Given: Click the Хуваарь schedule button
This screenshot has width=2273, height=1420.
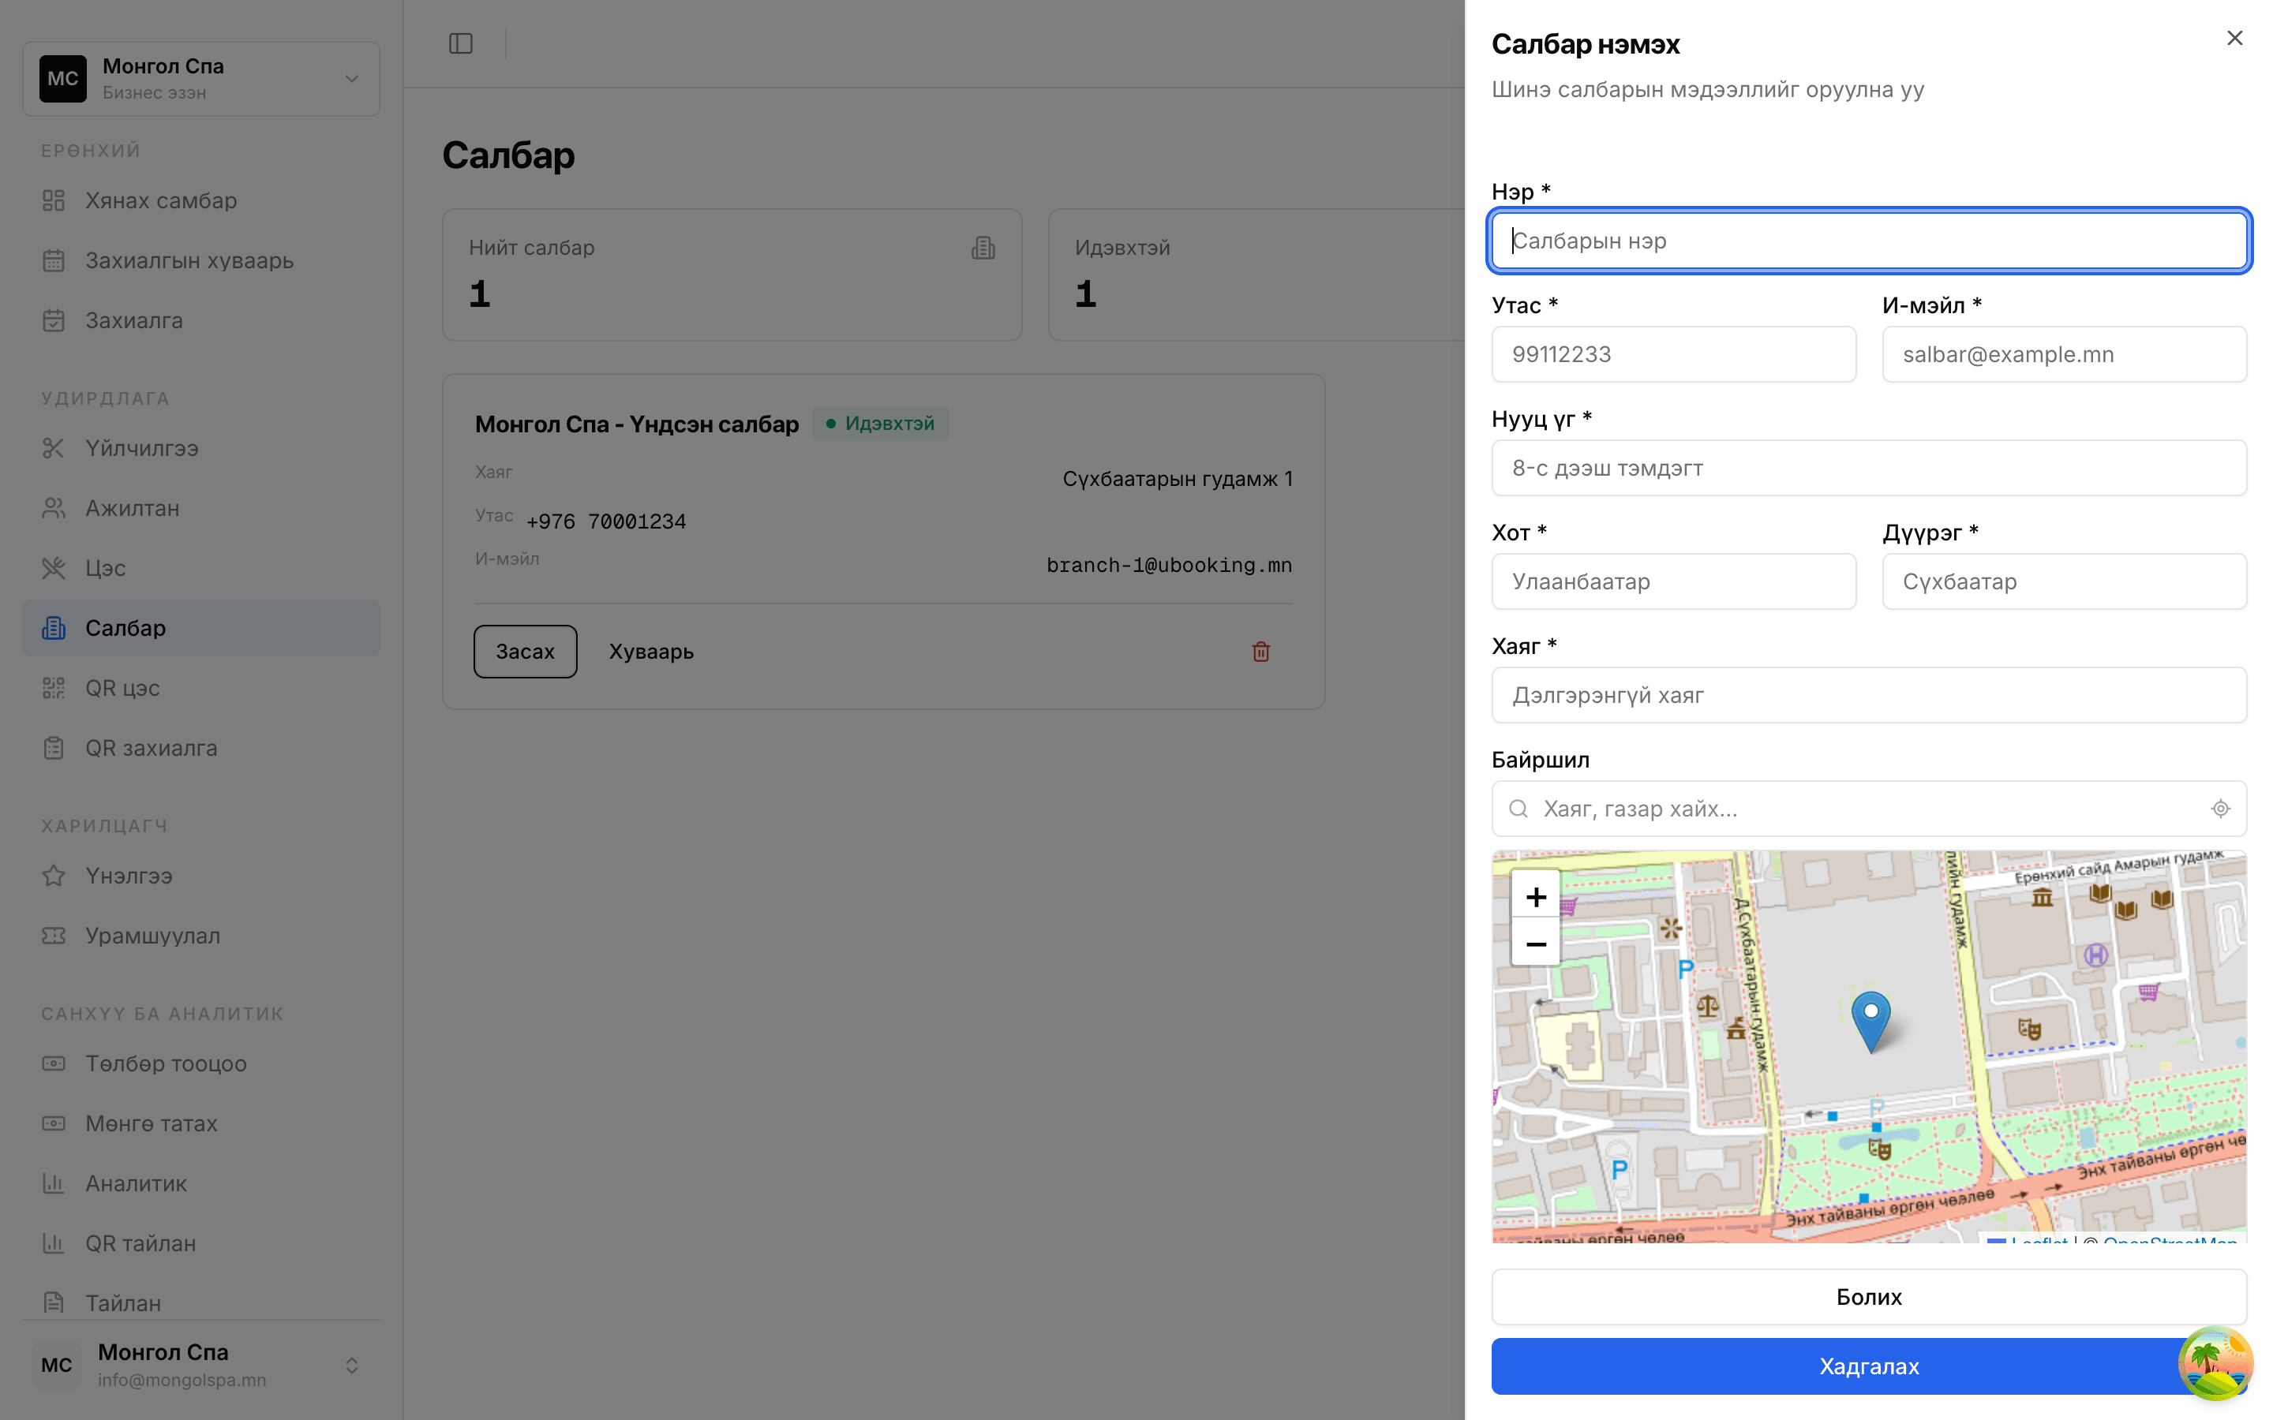Looking at the screenshot, I should click(x=651, y=652).
